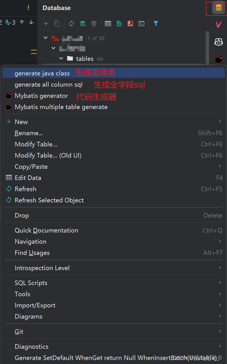Click the people collaboration icon in right sidebar
The height and width of the screenshot is (364, 227).
click(218, 42)
